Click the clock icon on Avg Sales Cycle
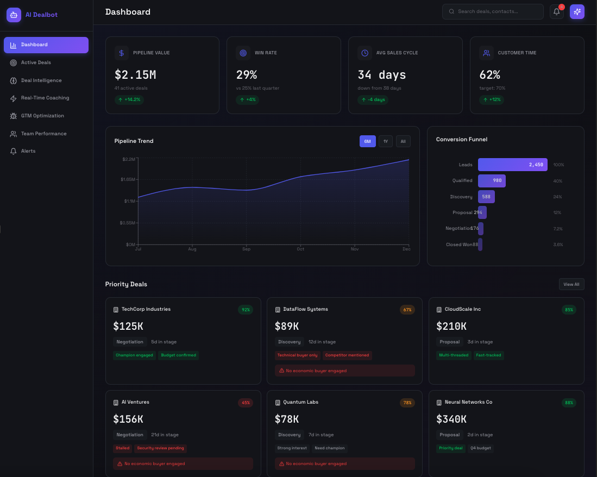 pos(364,53)
